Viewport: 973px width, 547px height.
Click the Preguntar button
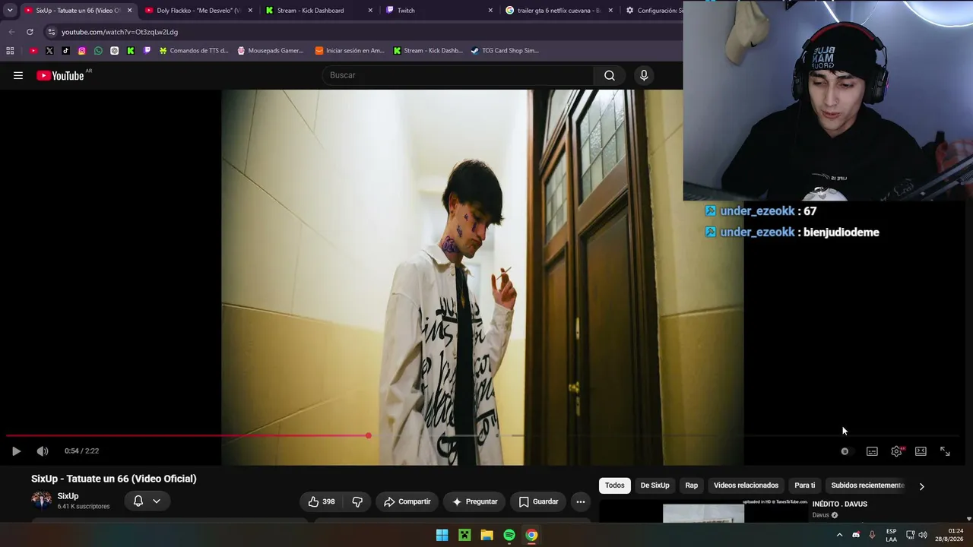coord(474,501)
